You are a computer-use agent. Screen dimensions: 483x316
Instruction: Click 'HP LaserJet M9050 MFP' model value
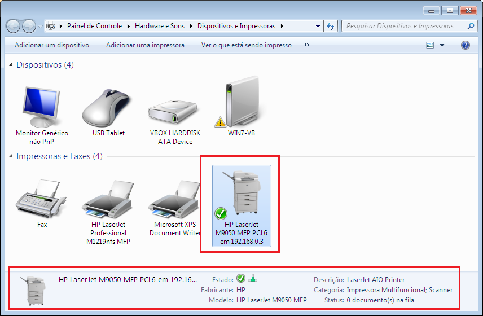pyautogui.click(x=271, y=300)
